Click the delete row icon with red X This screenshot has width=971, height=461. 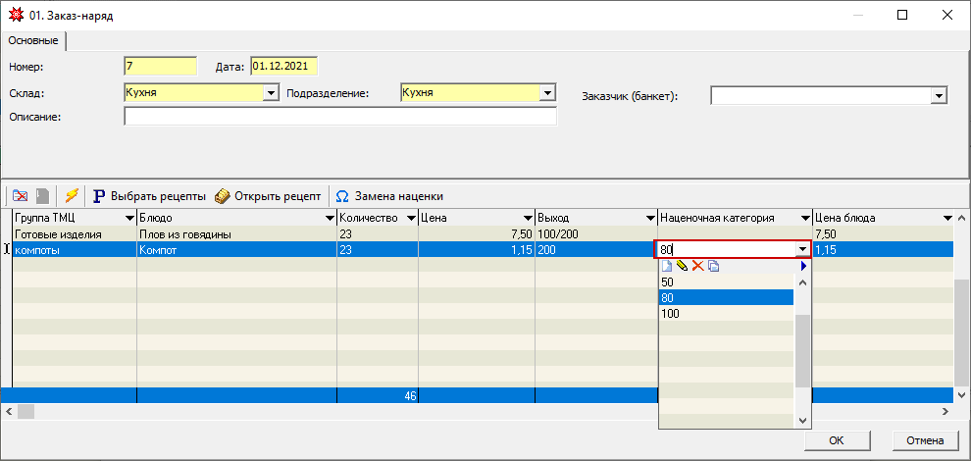[20, 196]
